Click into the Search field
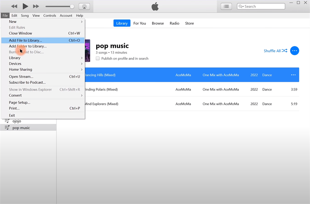The width and height of the screenshot is (310, 204). (261, 6)
